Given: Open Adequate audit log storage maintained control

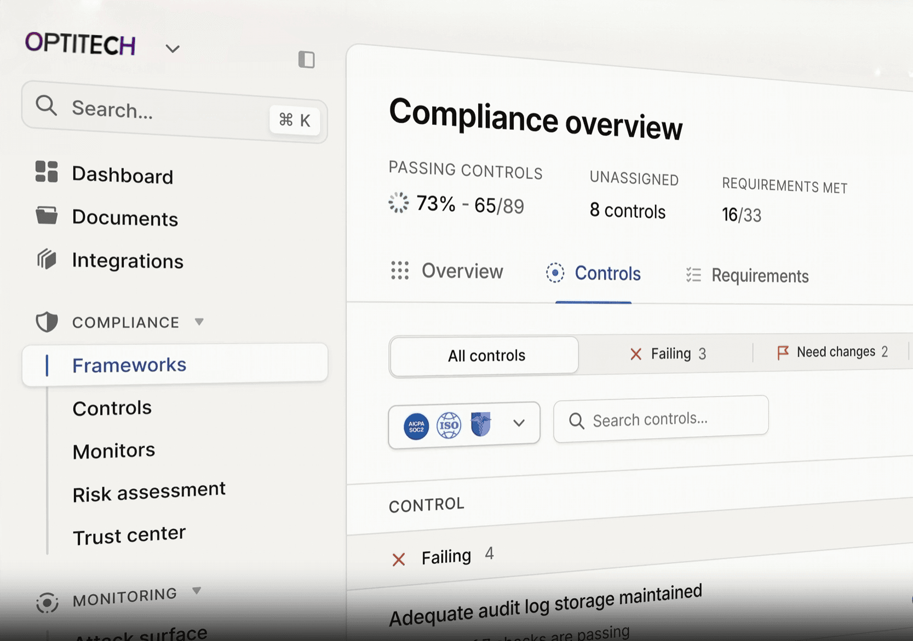Looking at the screenshot, I should [545, 605].
